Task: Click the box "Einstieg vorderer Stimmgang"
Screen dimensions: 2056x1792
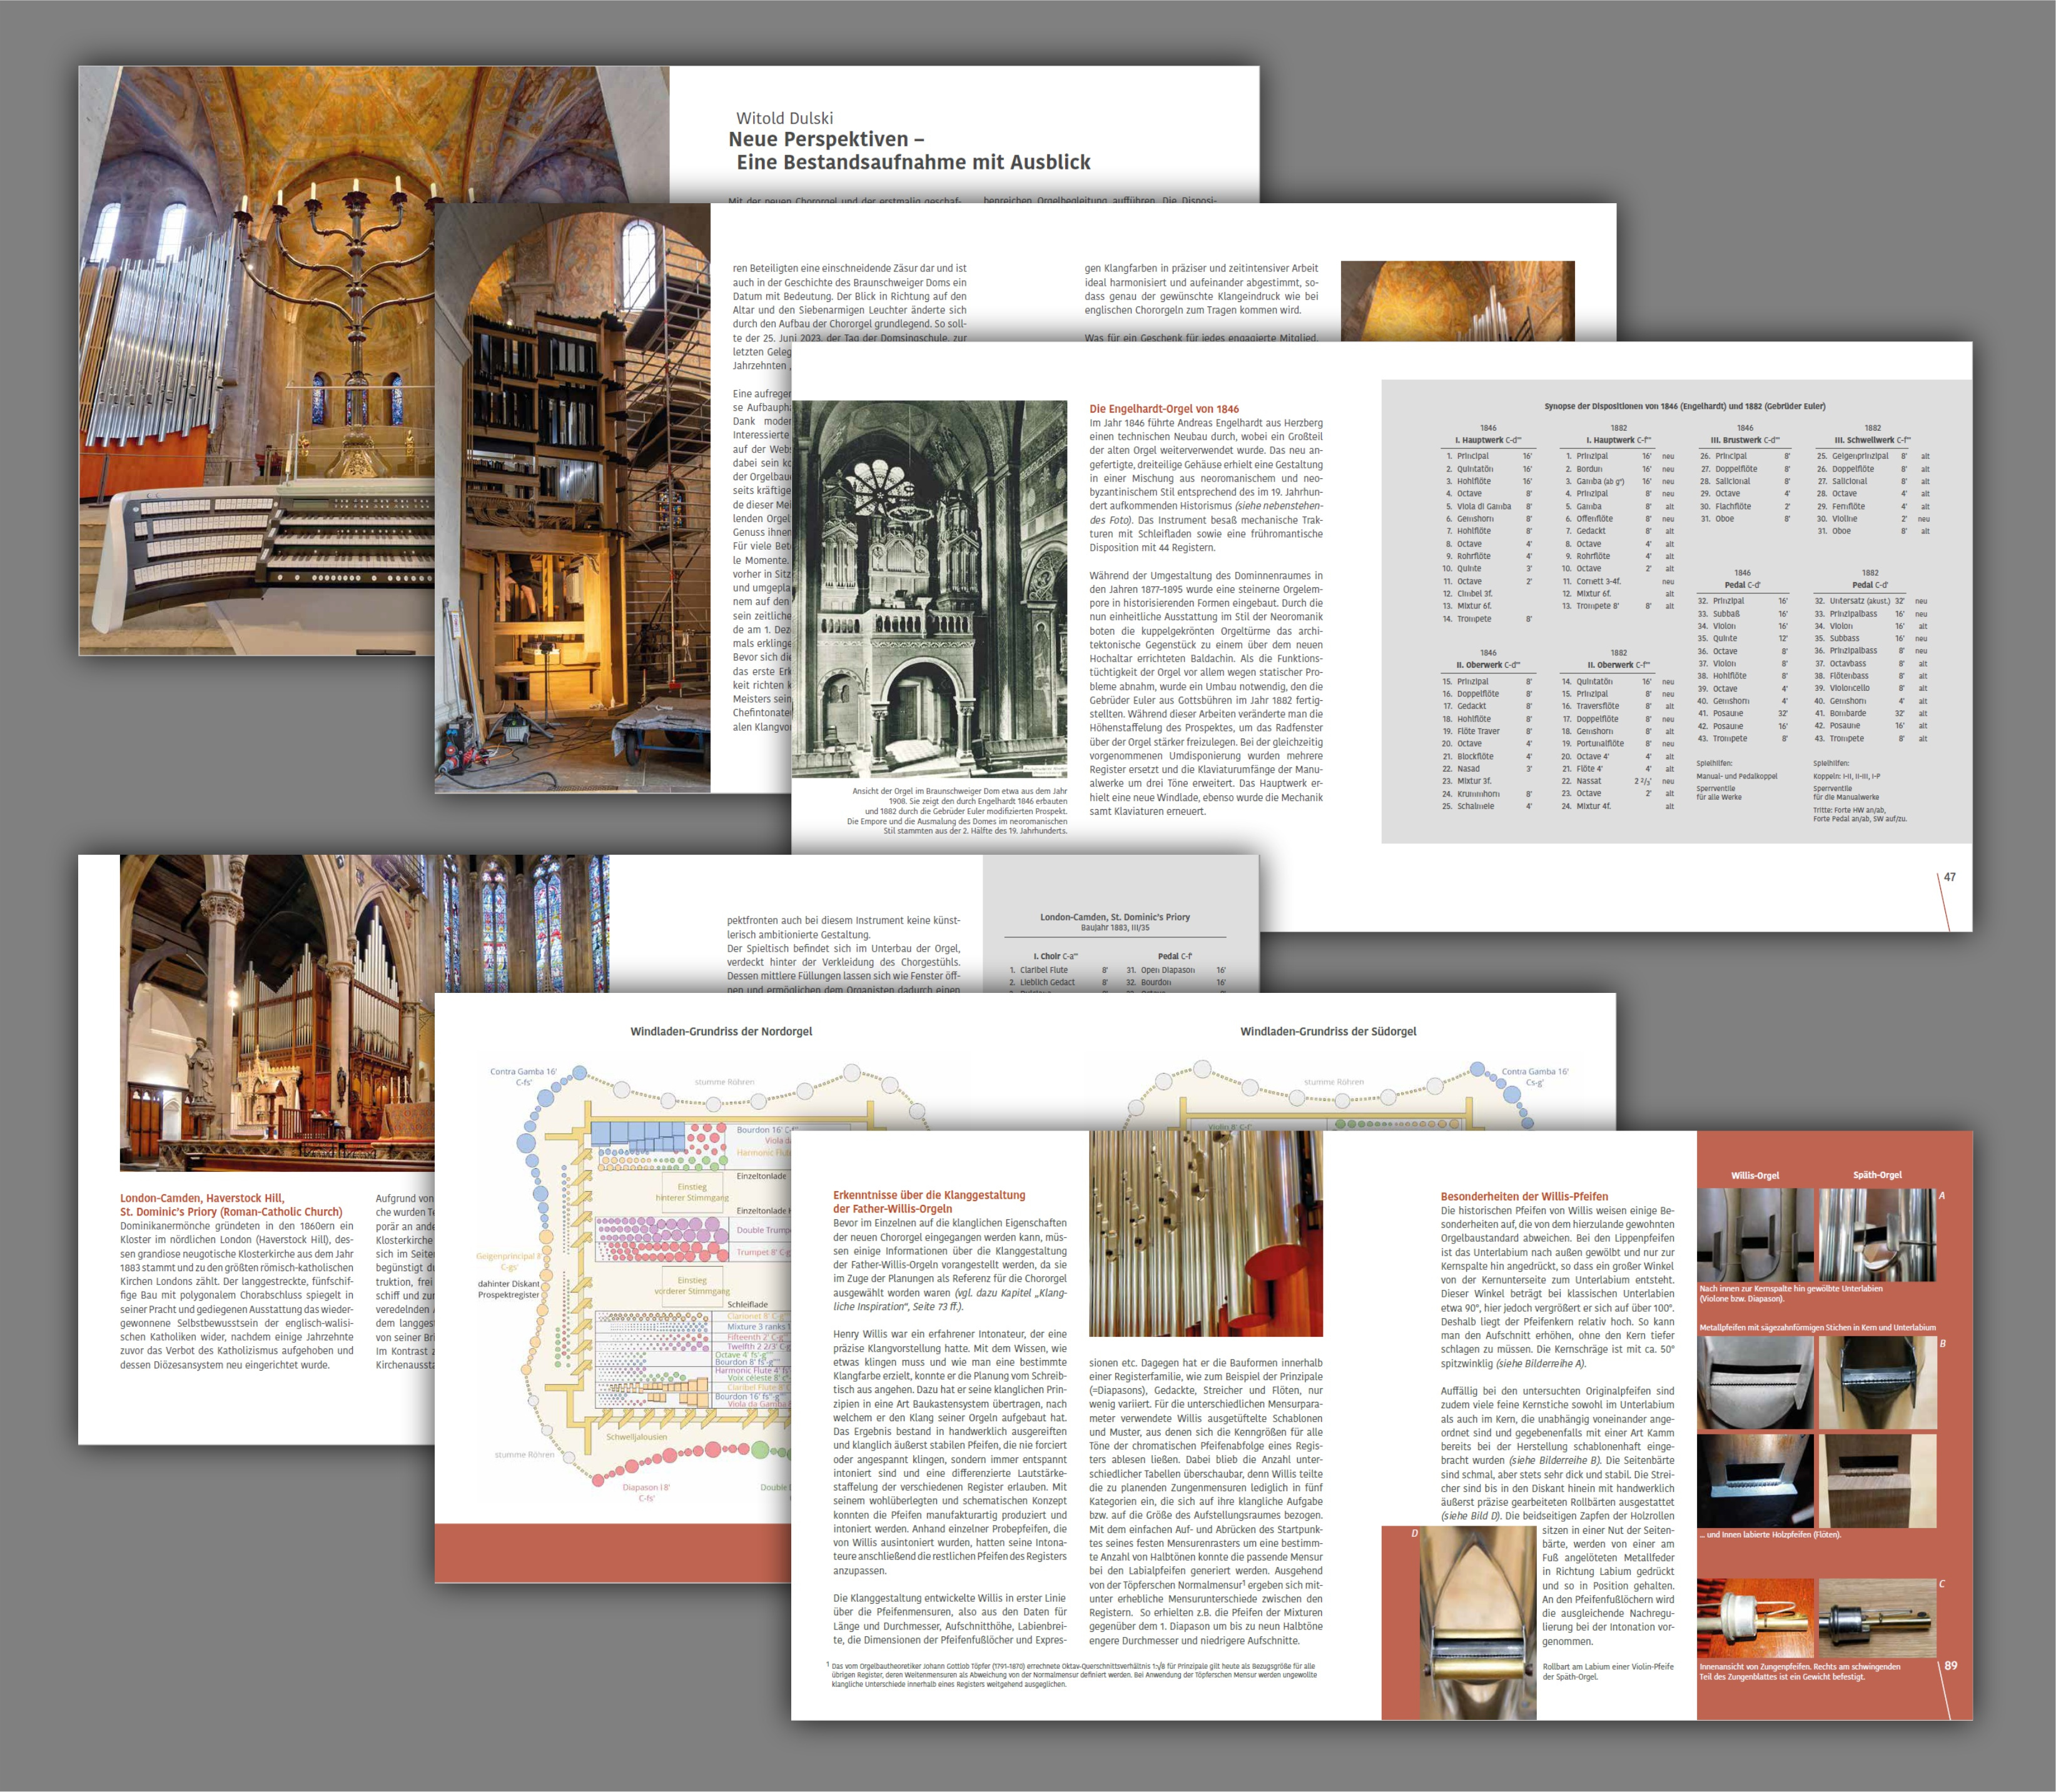Action: point(691,1285)
